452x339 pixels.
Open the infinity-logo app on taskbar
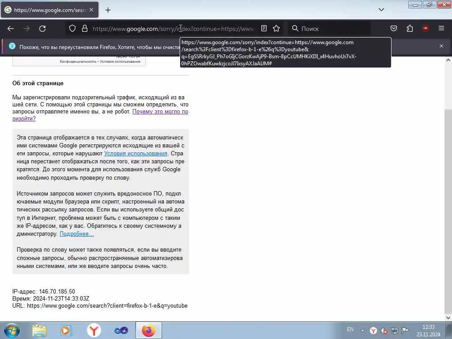[121, 330]
